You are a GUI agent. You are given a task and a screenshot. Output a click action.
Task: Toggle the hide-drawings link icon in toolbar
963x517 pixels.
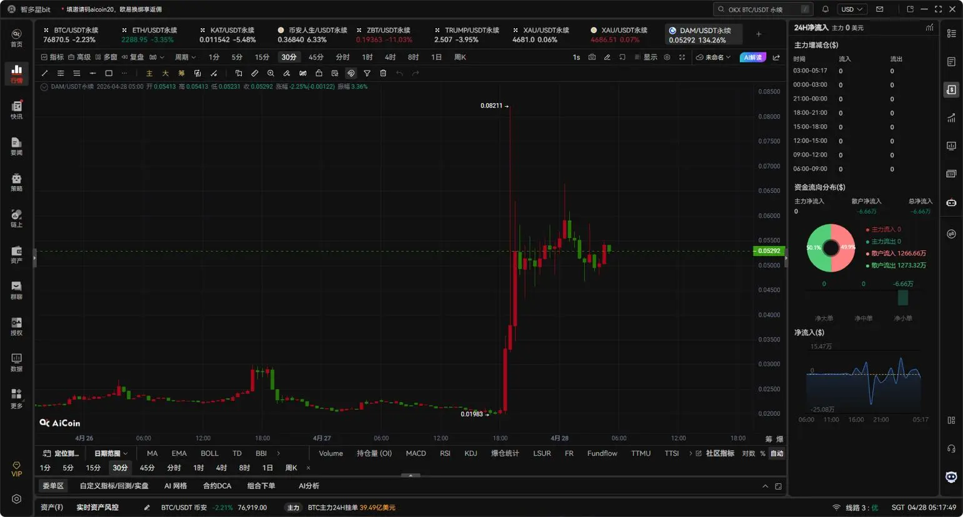(x=351, y=73)
